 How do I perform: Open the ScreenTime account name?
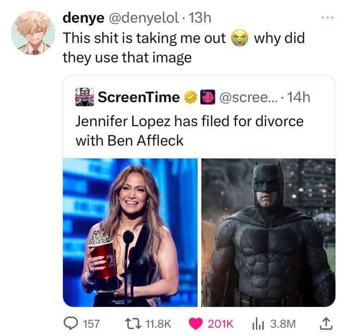139,97
